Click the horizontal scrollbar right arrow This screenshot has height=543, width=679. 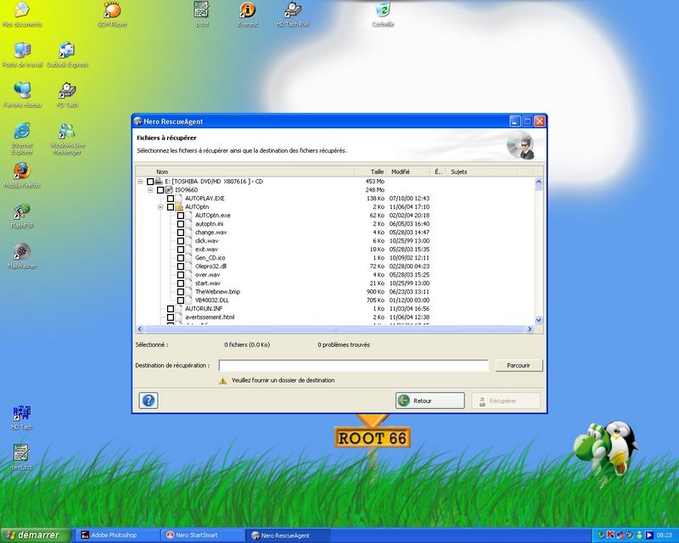tap(530, 329)
